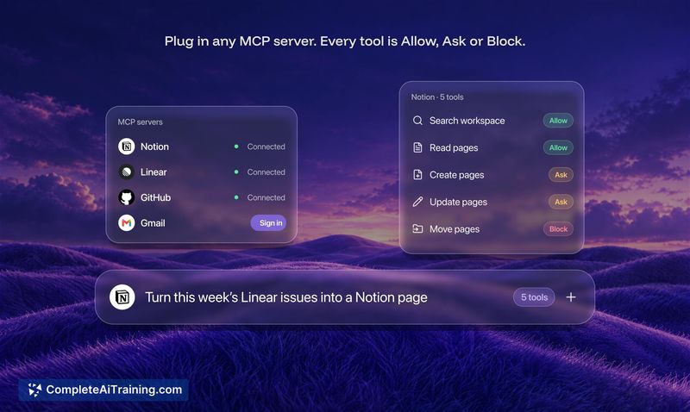Change Block permission for Move pages

558,229
